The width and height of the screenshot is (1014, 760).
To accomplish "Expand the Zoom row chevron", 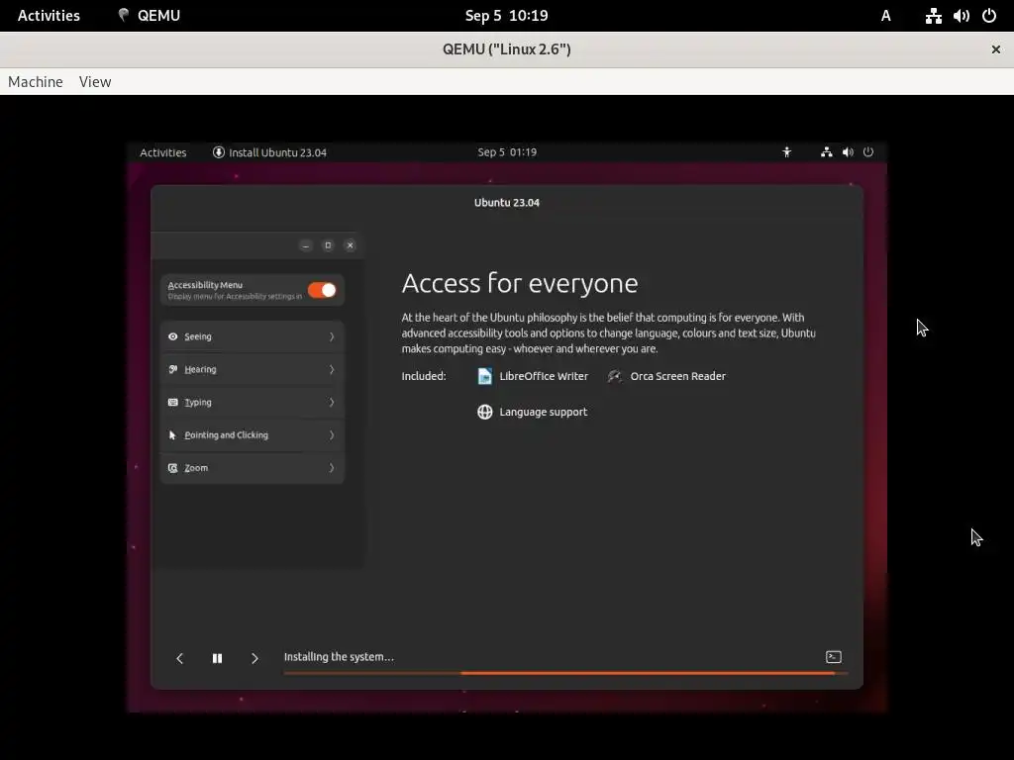I will (332, 468).
